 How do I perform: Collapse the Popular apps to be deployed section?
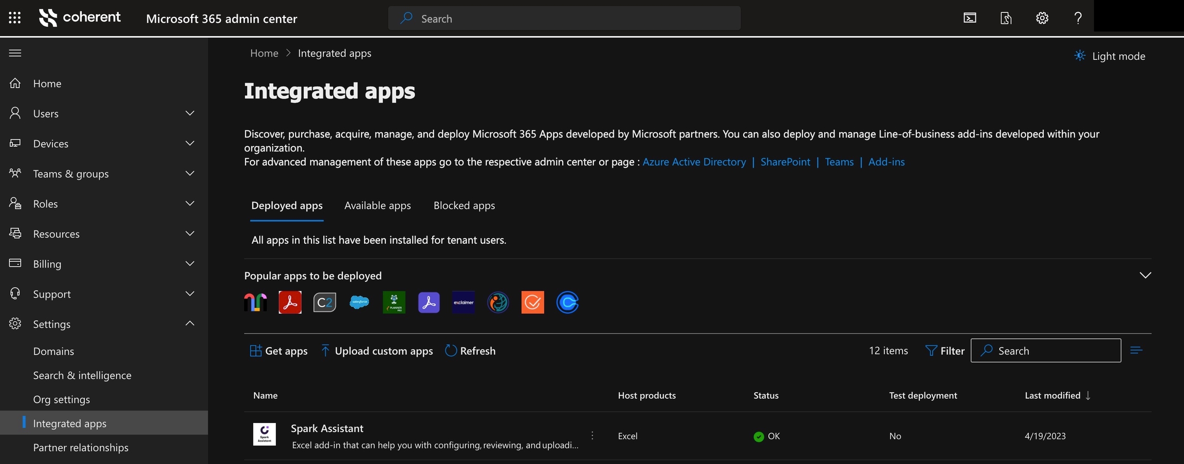[1145, 276]
